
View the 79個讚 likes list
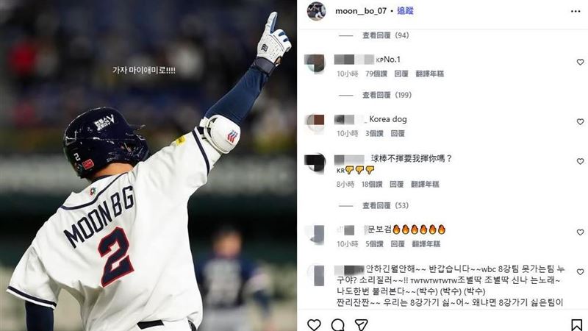(x=376, y=74)
